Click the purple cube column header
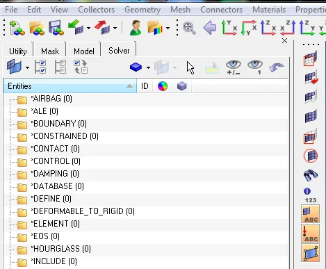 pyautogui.click(x=182, y=86)
